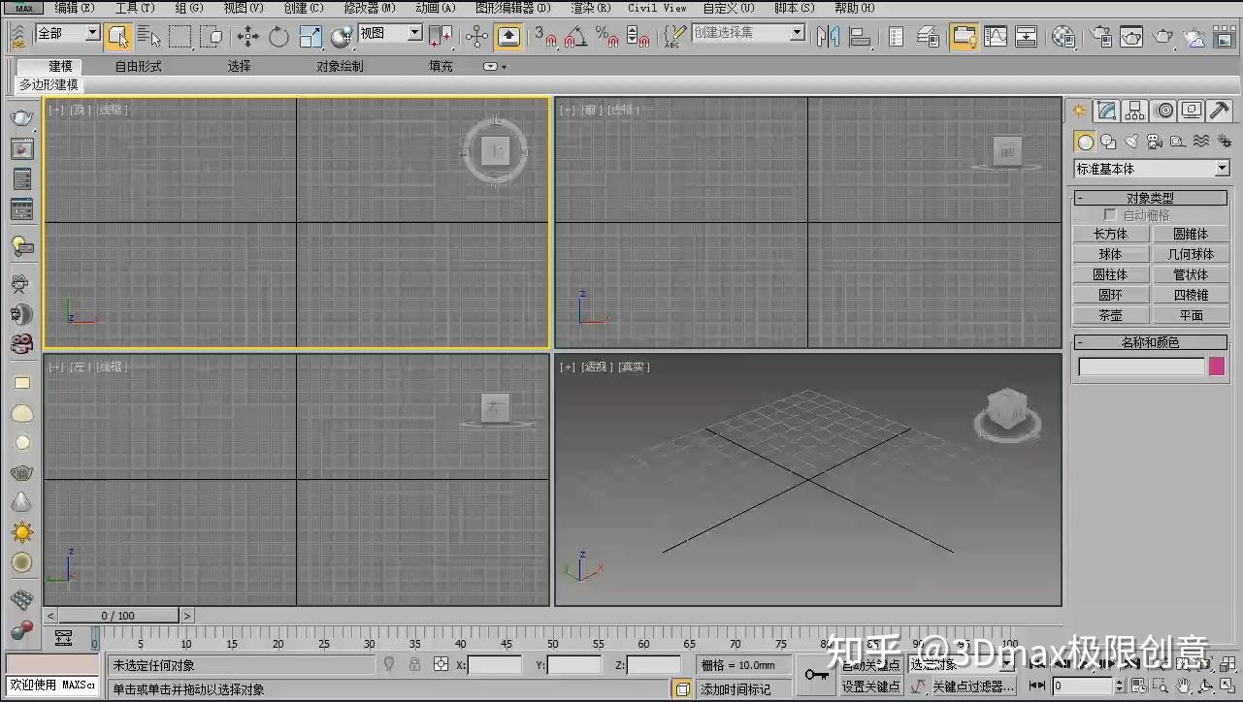Open the Shapes category in Create panel

[x=1107, y=142]
